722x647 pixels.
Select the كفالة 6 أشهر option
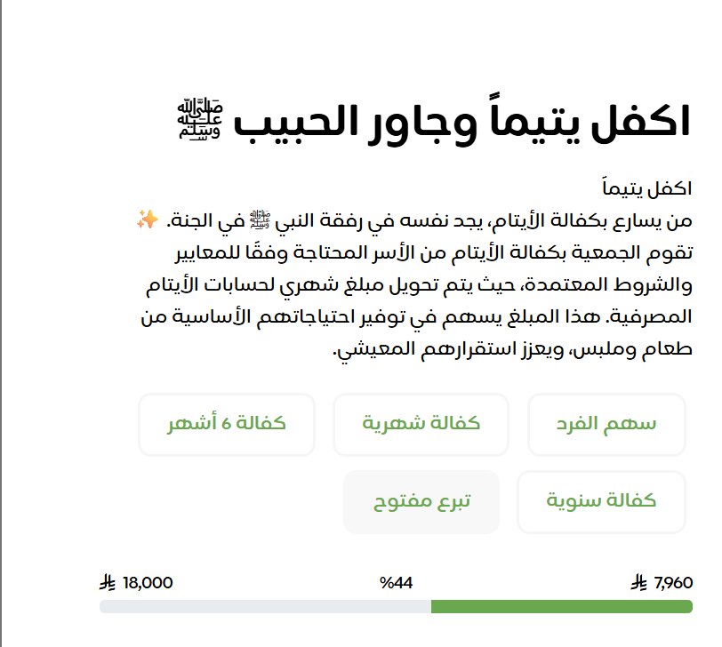click(227, 424)
